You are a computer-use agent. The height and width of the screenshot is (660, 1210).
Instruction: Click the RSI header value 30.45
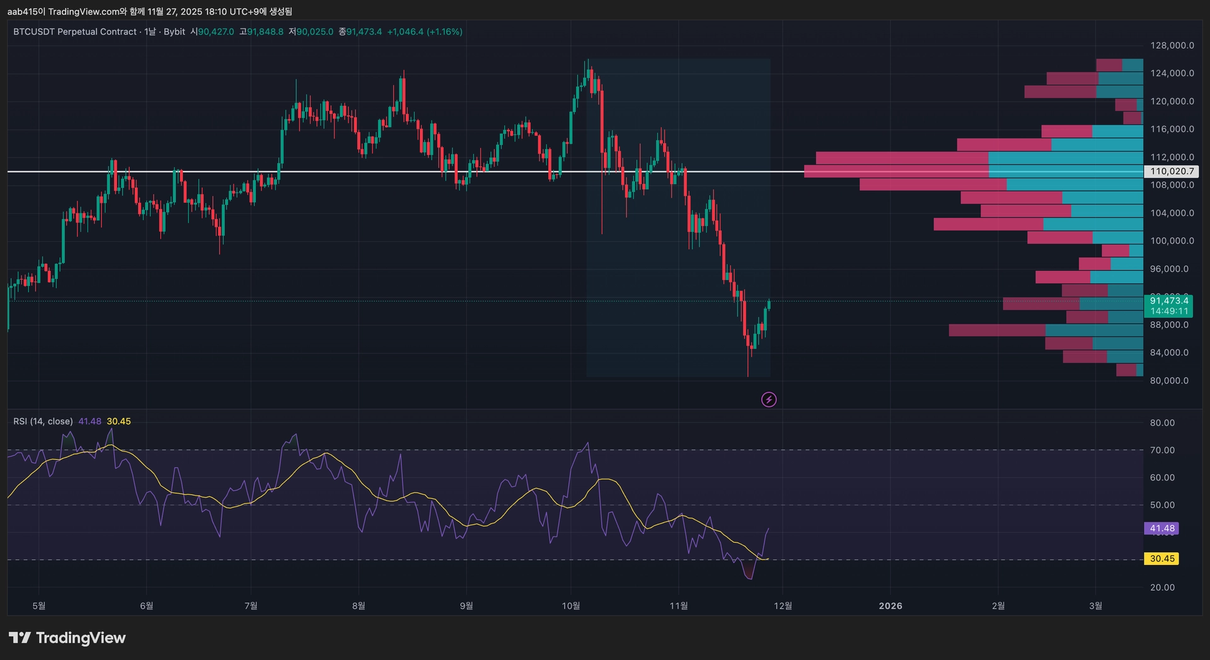coord(119,421)
